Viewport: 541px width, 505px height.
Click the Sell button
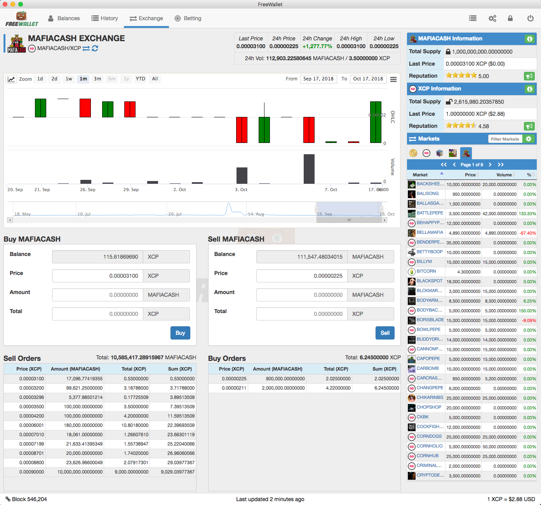click(385, 333)
